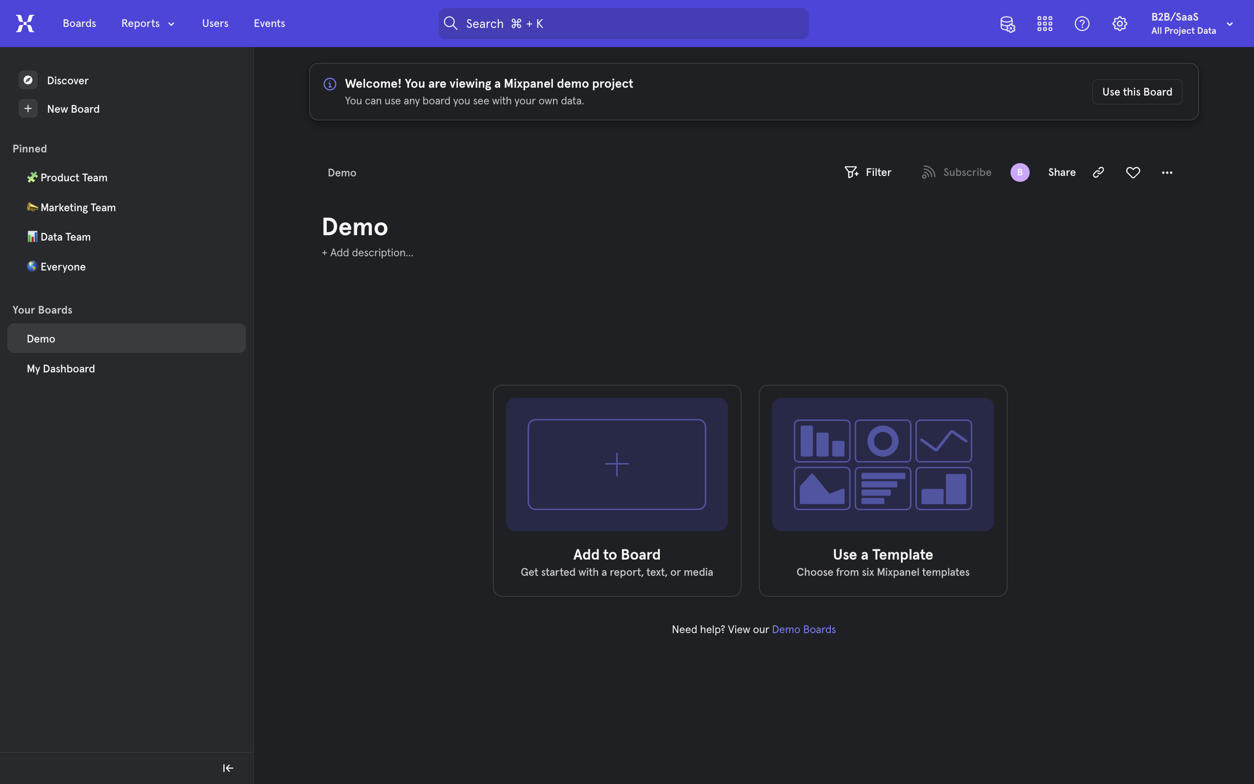Click the Share button

tap(1062, 172)
